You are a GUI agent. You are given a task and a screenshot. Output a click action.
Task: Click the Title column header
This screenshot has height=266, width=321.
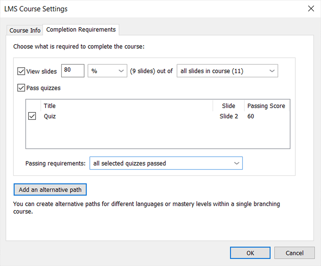tap(50, 106)
